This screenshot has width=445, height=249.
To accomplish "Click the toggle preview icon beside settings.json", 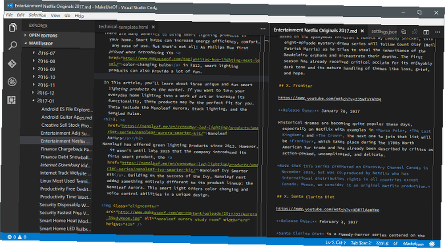I will click(x=404, y=32).
